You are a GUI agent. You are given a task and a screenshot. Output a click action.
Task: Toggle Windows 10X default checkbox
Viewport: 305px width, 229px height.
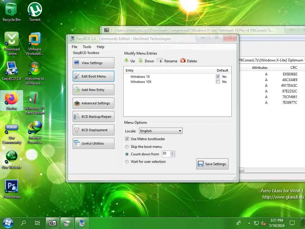point(218,82)
